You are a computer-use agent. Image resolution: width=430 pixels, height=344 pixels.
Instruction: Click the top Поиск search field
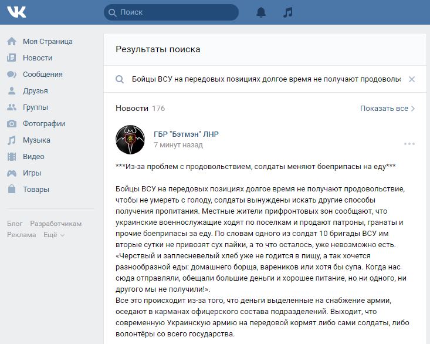pos(175,12)
